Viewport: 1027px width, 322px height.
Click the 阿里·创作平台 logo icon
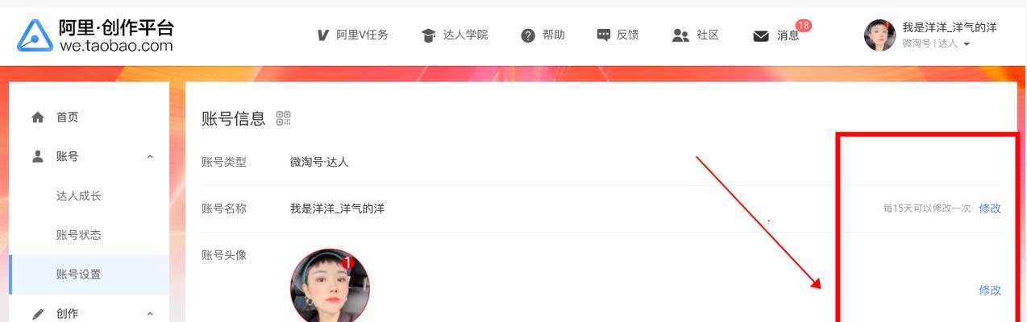coord(34,35)
